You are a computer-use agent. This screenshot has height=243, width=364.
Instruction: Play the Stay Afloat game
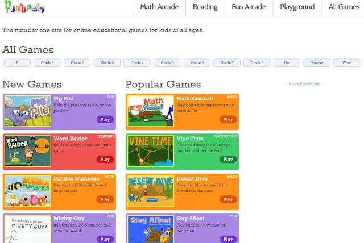228,239
